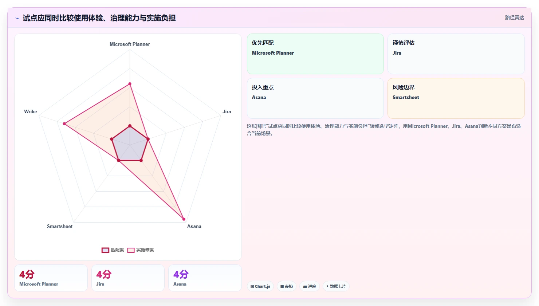Open the 风险边界 Smartsheet card

(456, 98)
